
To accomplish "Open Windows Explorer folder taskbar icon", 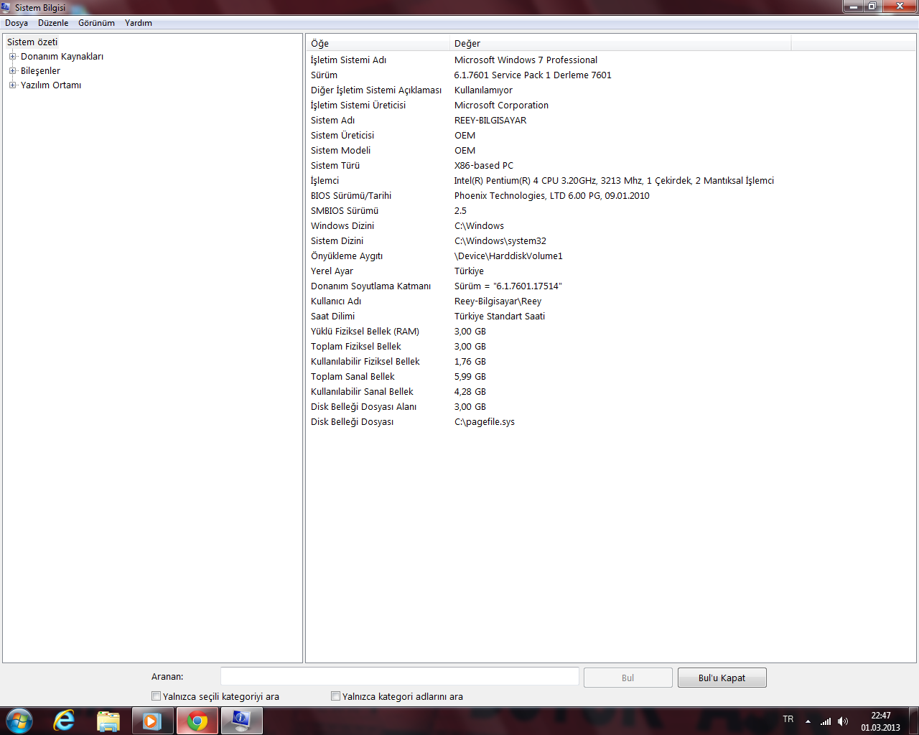I will (108, 721).
